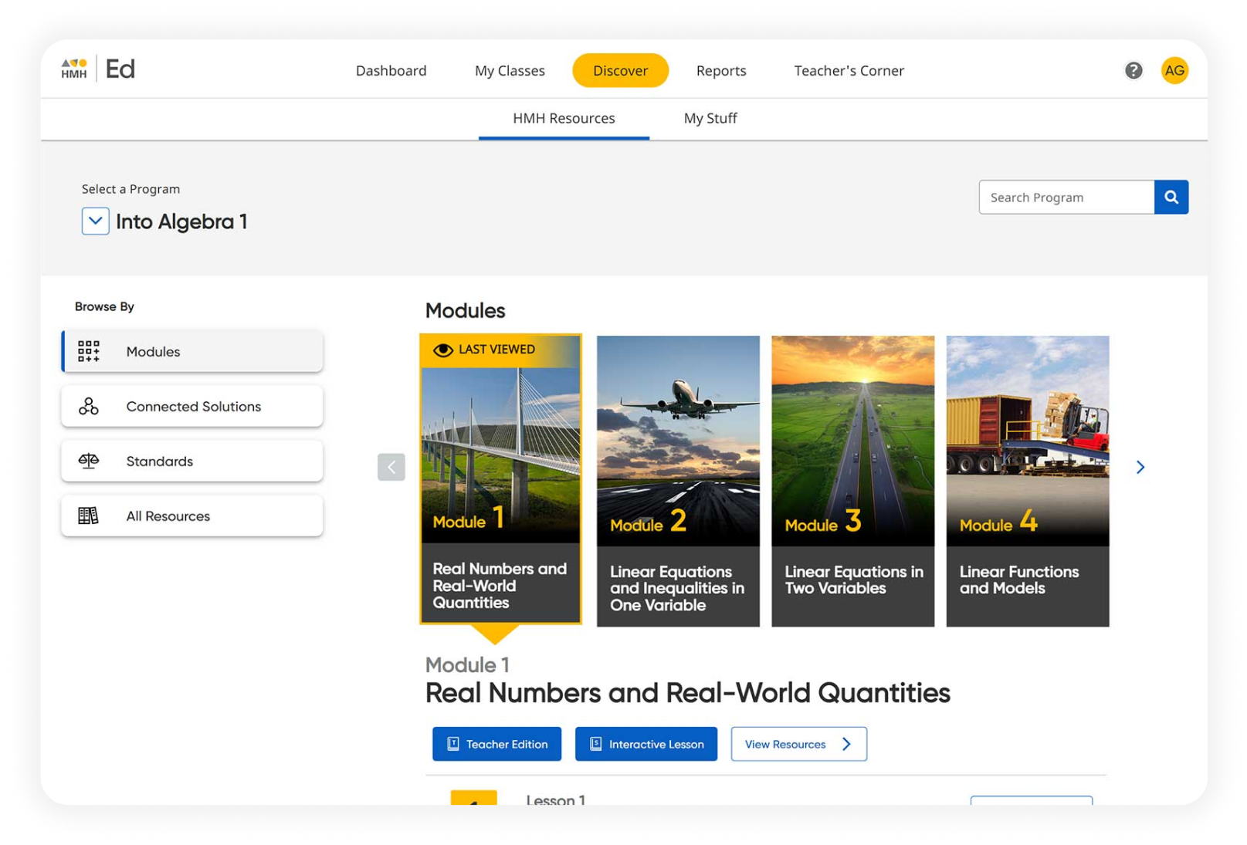The height and width of the screenshot is (845, 1247).
Task: Click the search magnifier icon
Action: [1171, 197]
